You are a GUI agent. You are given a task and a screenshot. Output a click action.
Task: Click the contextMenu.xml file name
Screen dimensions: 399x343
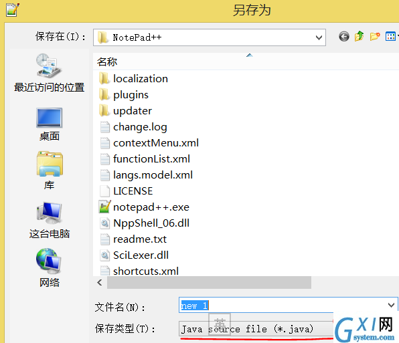point(156,143)
